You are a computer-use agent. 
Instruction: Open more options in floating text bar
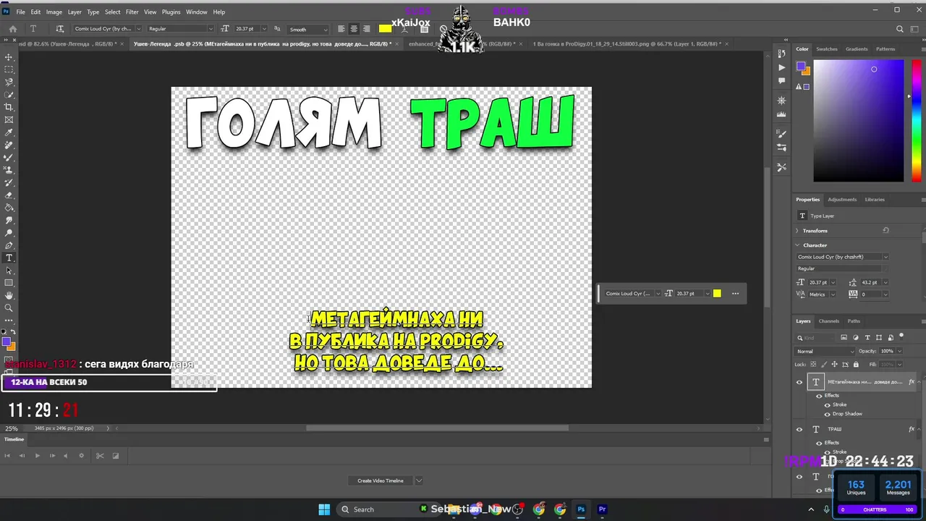tap(735, 293)
